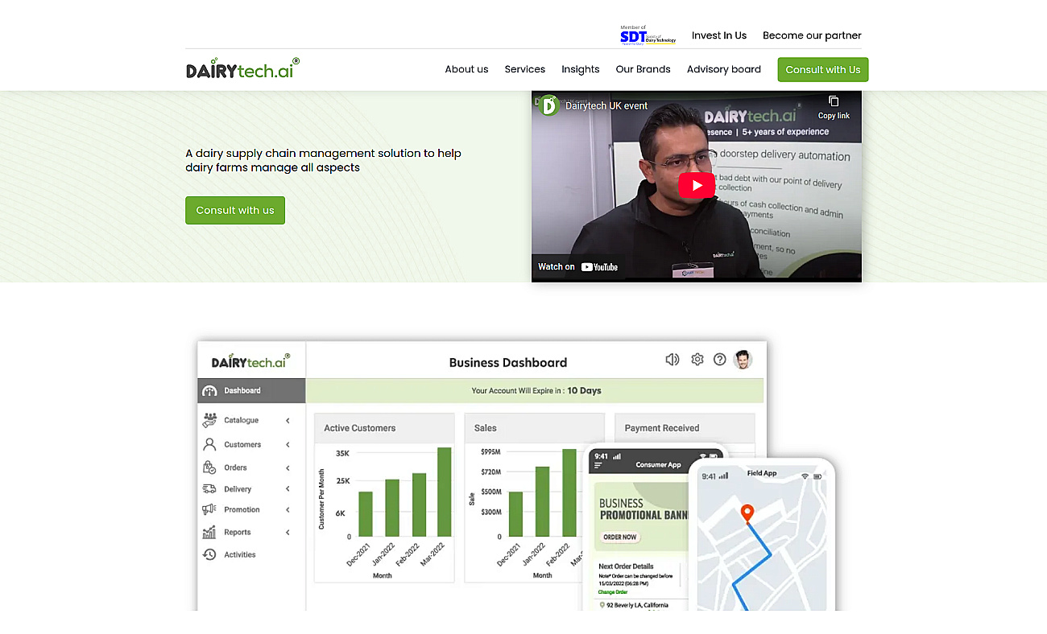Click Change Order in the consumer app
The width and height of the screenshot is (1047, 634).
tap(612, 591)
